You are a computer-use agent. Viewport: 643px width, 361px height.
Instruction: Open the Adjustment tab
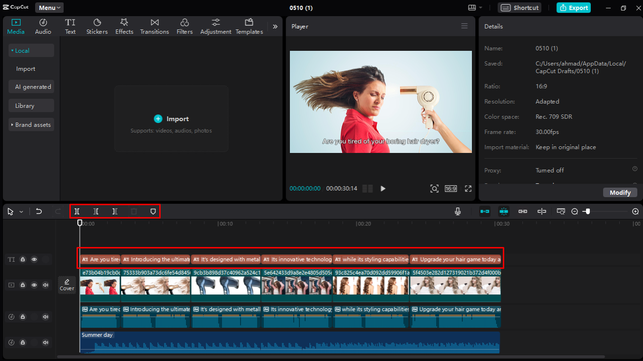click(x=216, y=26)
